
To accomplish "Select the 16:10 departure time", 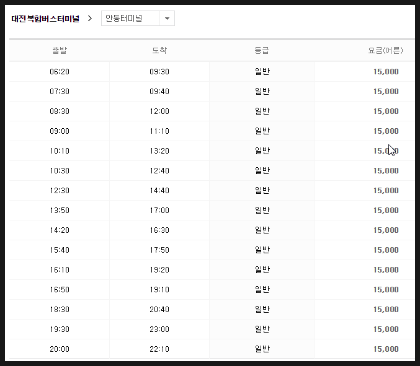I will 60,270.
